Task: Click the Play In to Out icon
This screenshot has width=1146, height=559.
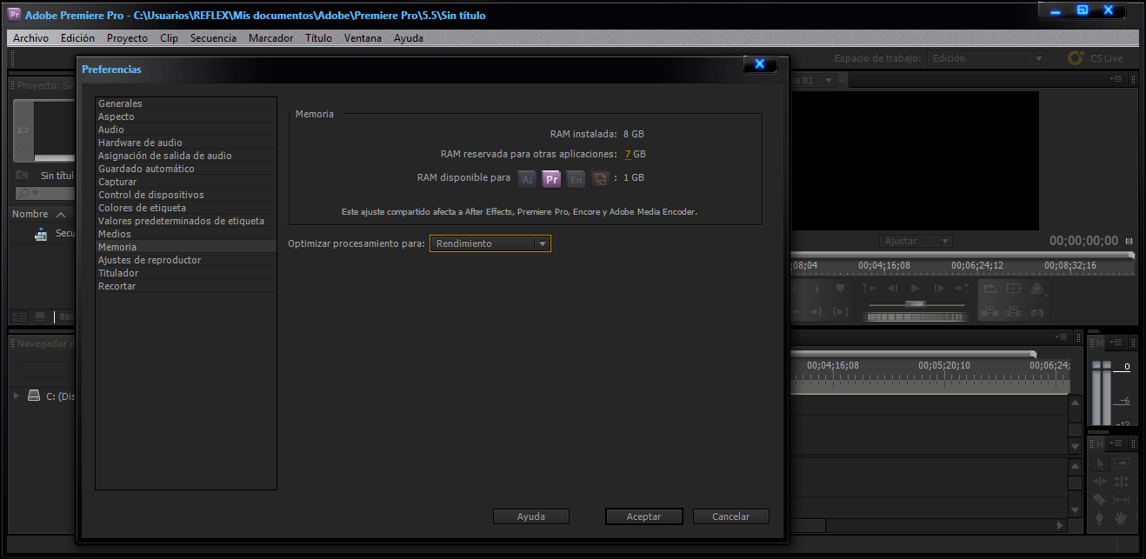Action: (x=841, y=312)
